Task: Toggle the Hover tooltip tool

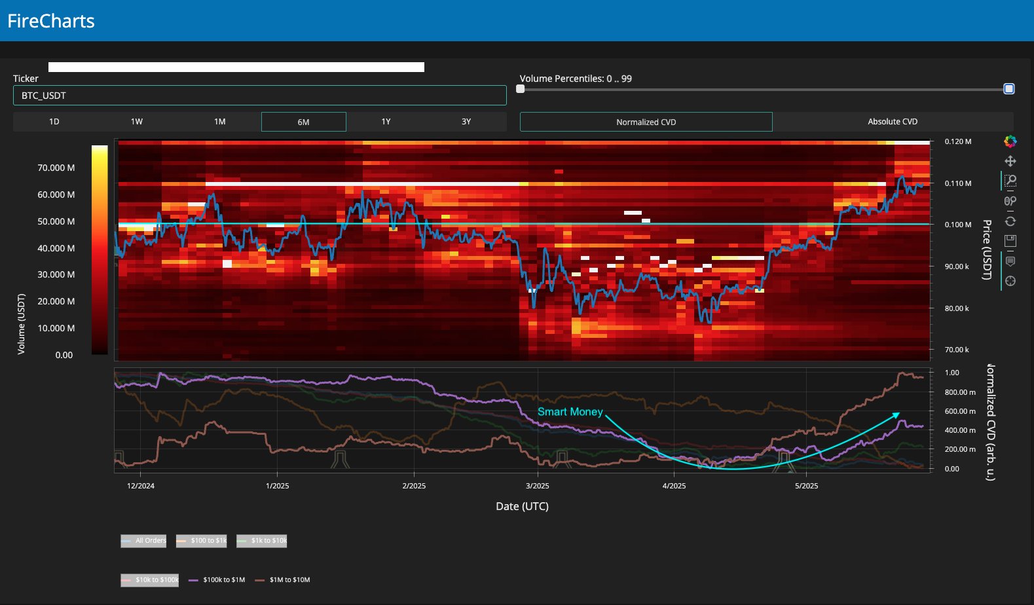Action: [1010, 261]
